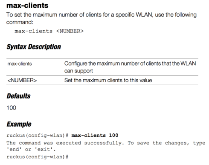Click the bold 'max-clients 100' example command
The height and width of the screenshot is (165, 209).
(x=95, y=135)
